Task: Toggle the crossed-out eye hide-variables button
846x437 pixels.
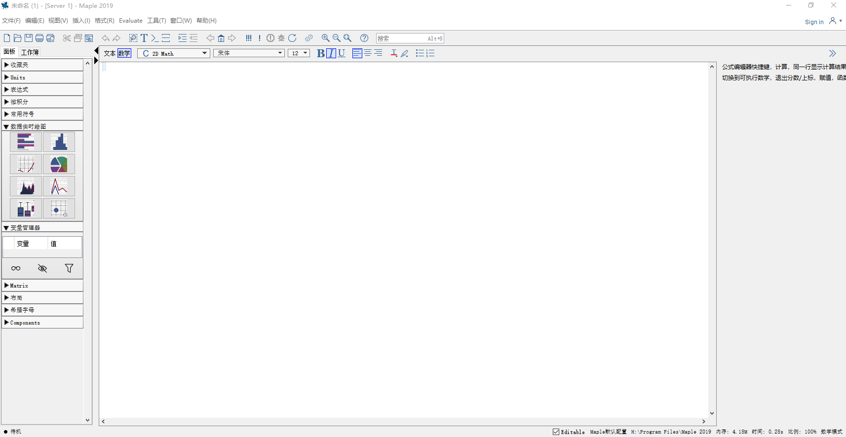Action: [x=42, y=268]
